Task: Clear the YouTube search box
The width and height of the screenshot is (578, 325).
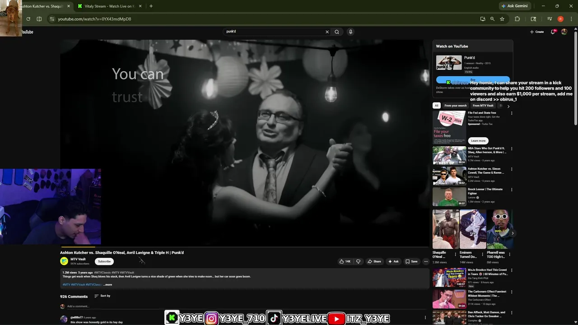Action: click(x=327, y=32)
